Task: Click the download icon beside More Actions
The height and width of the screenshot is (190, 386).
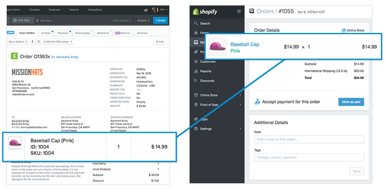Action: pos(33,42)
